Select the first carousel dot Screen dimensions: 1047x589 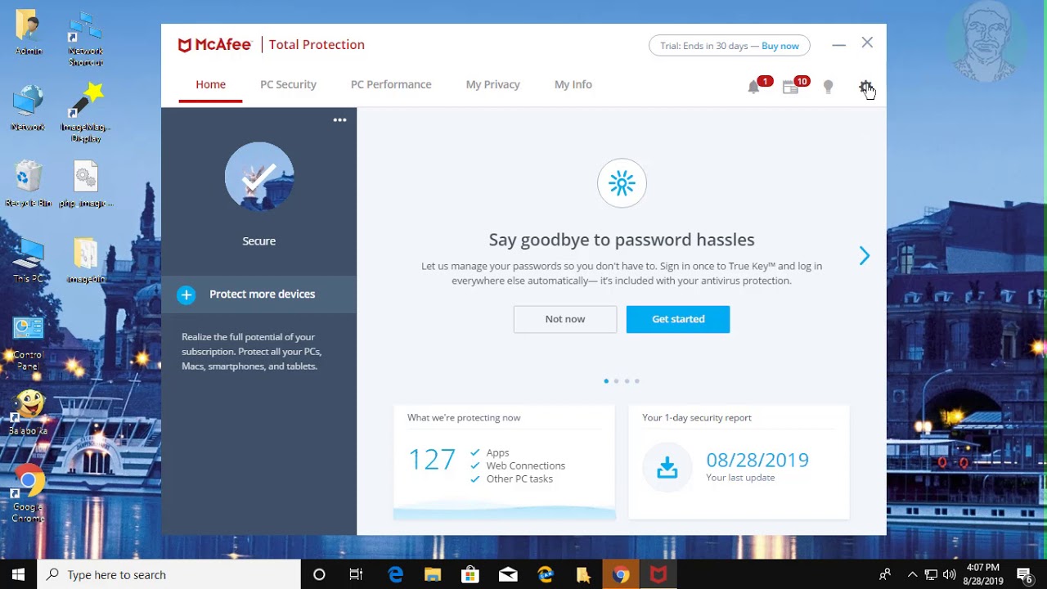click(x=606, y=381)
